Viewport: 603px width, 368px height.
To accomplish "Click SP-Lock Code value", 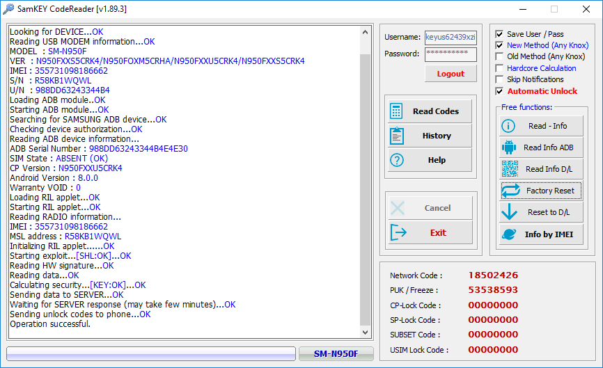I will click(493, 320).
